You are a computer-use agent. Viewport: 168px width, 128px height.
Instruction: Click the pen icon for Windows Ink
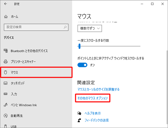(x=6, y=105)
